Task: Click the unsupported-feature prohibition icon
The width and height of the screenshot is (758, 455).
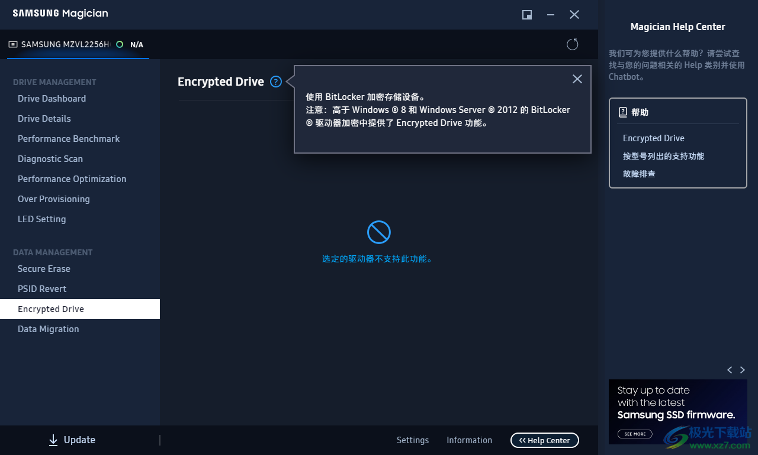Action: click(x=379, y=232)
